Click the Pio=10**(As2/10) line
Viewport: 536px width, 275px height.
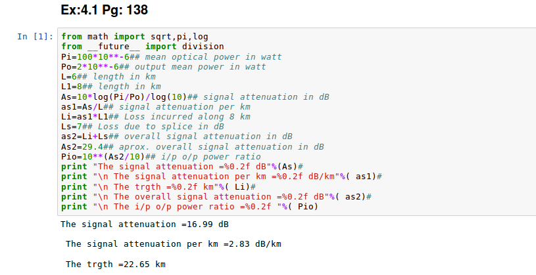[x=160, y=157]
